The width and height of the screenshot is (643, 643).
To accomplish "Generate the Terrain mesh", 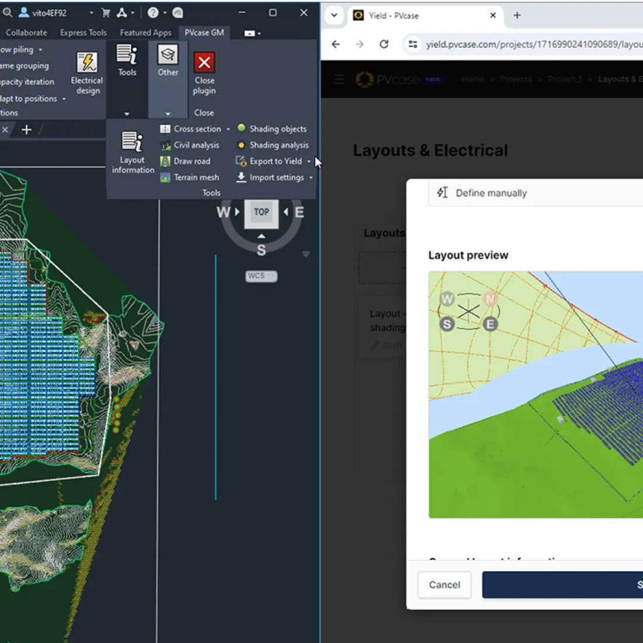I will (x=190, y=178).
